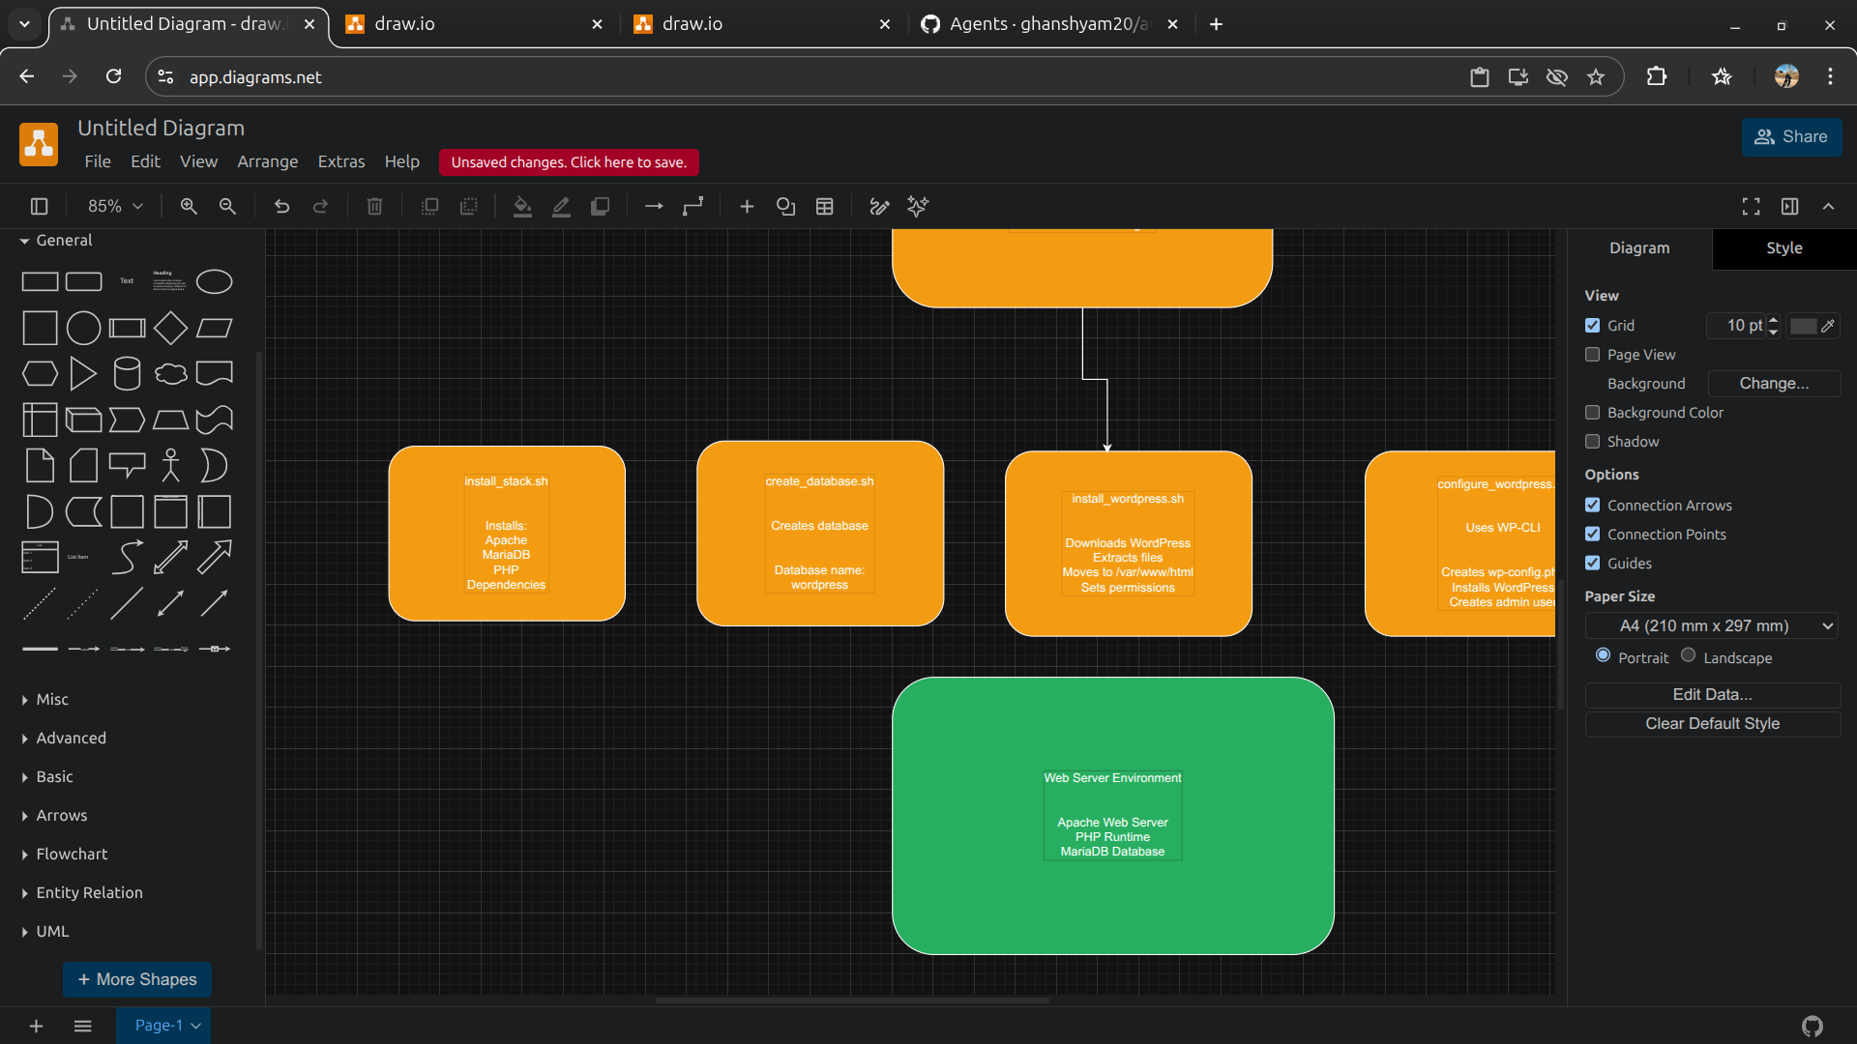Image resolution: width=1857 pixels, height=1044 pixels.
Task: Open the Arrange menu
Action: [267, 161]
